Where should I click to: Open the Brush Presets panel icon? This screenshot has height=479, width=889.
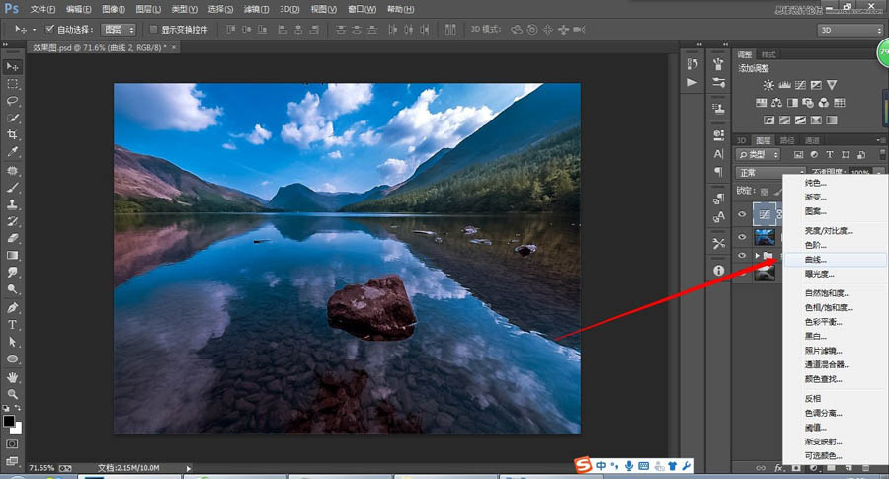tap(718, 82)
